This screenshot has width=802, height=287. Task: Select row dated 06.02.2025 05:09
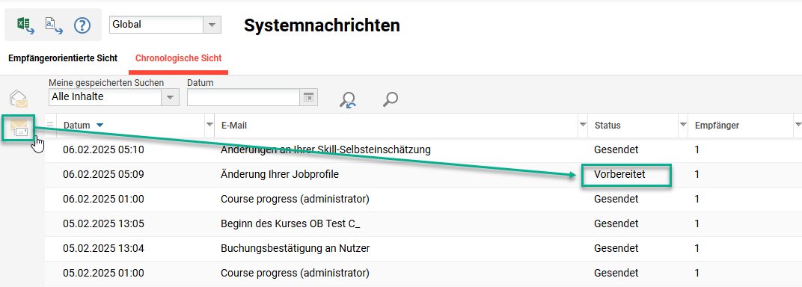tap(423, 175)
